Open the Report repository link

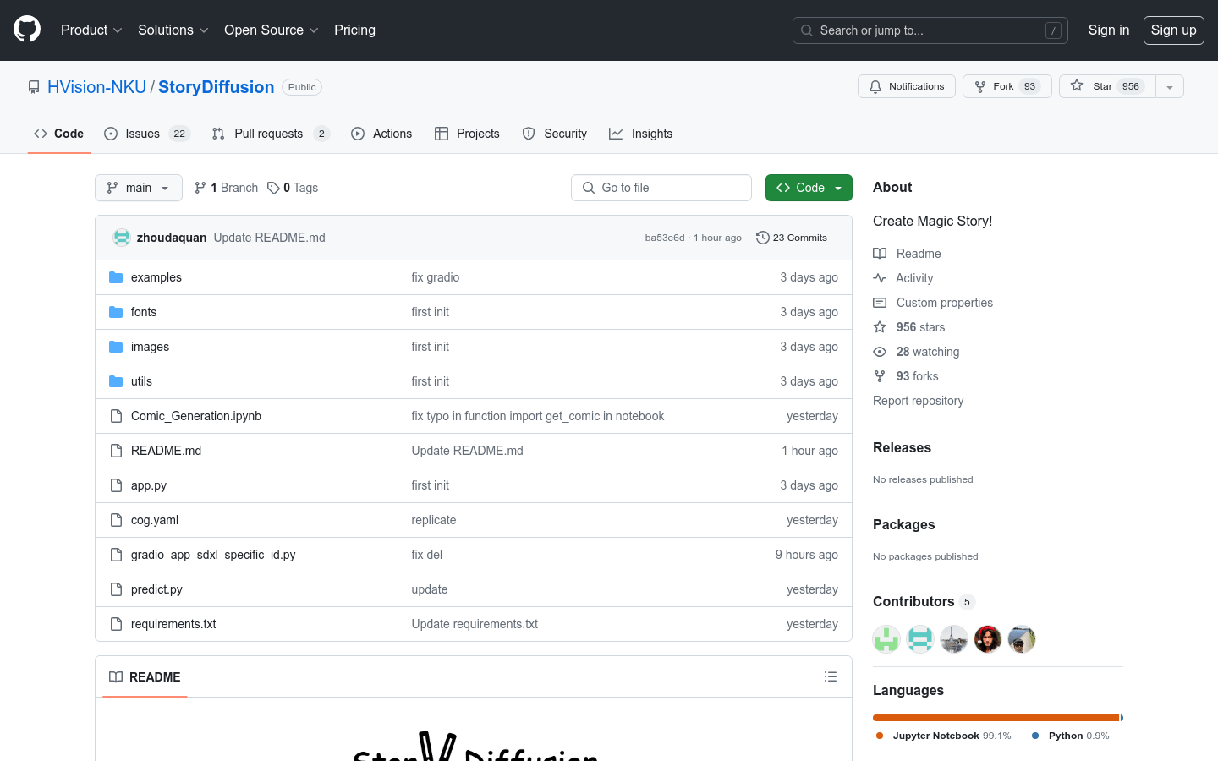[x=919, y=401]
